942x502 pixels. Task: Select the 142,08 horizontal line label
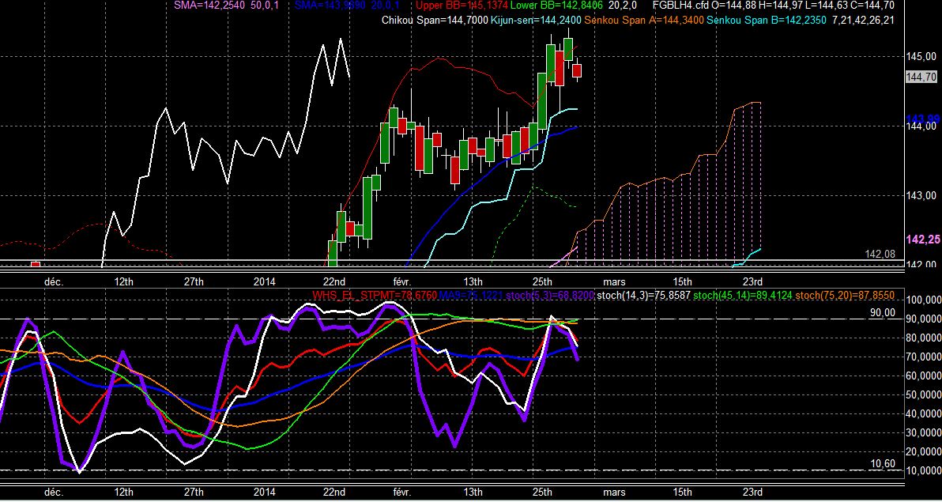tap(880, 255)
